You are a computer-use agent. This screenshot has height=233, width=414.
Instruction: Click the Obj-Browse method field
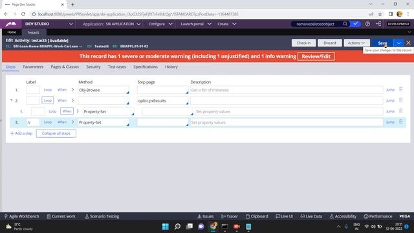click(103, 90)
